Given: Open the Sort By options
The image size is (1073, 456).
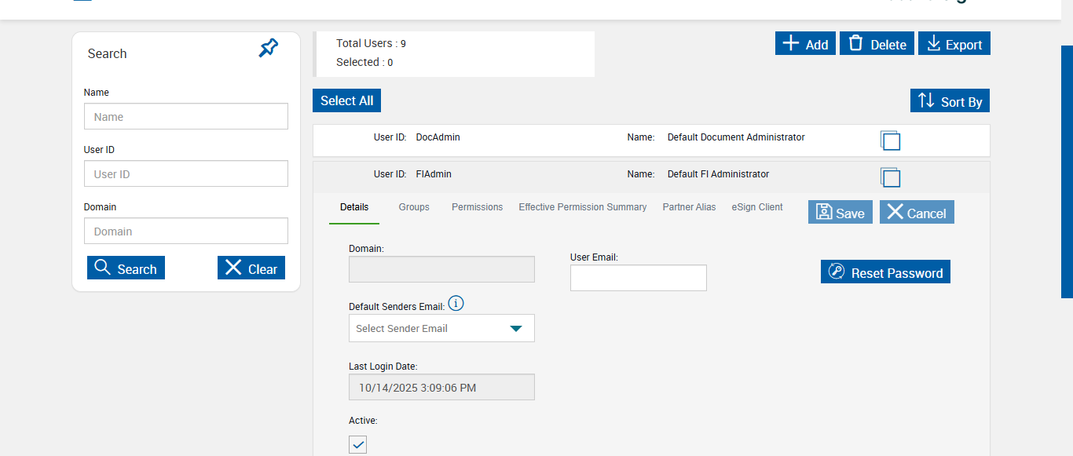Looking at the screenshot, I should pyautogui.click(x=950, y=101).
